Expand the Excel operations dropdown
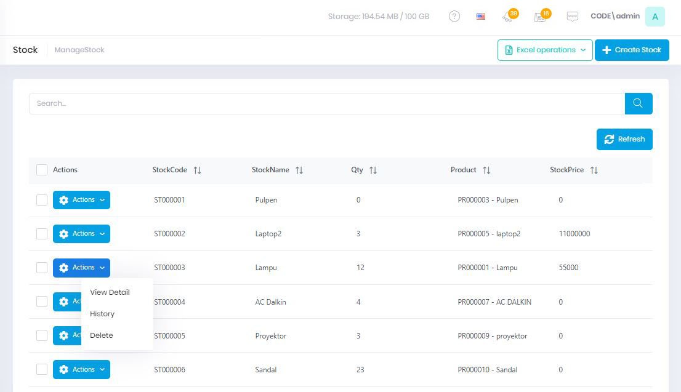 (x=544, y=50)
